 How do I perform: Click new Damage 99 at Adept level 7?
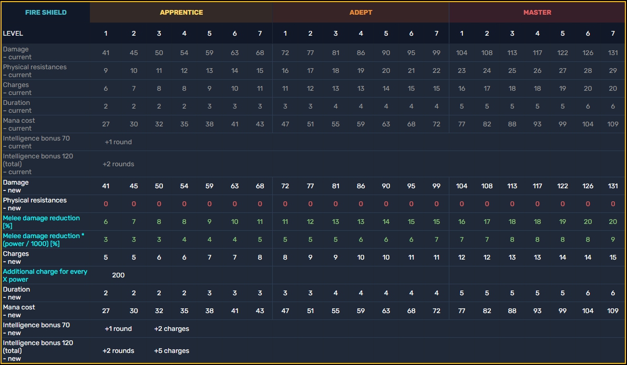click(436, 186)
